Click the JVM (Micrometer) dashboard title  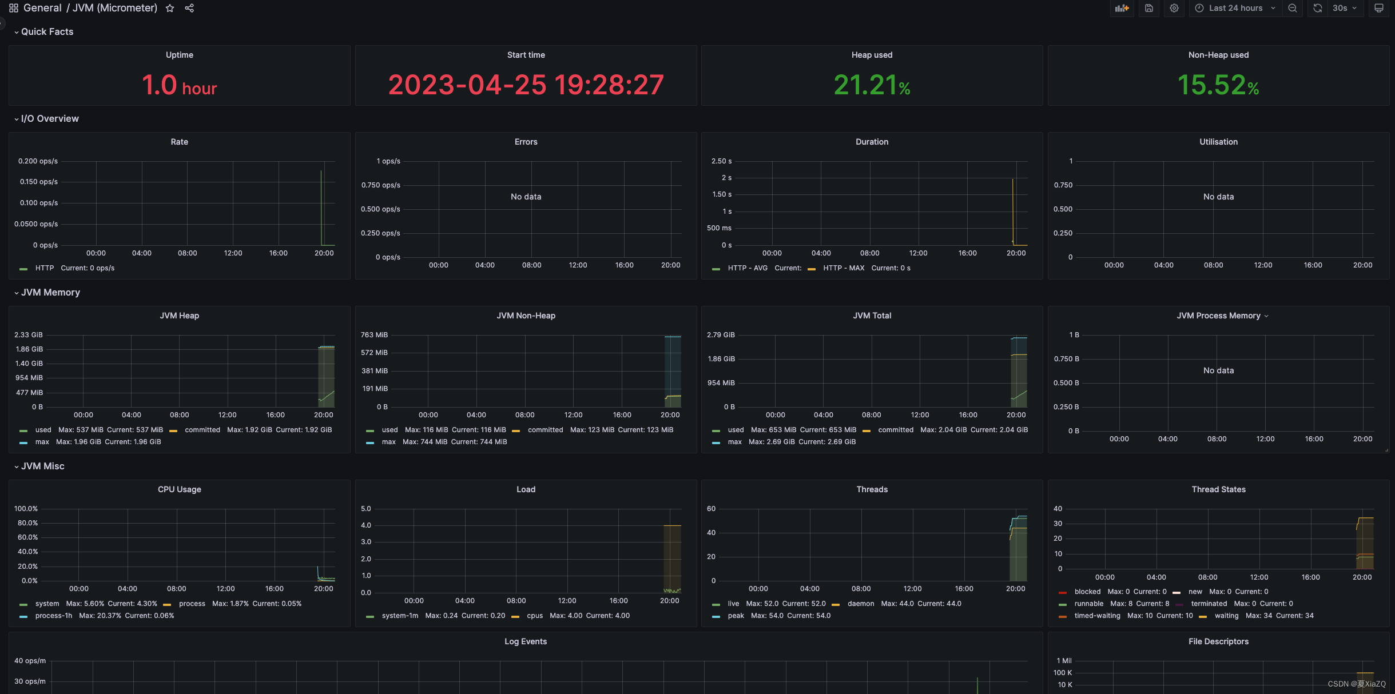(x=115, y=8)
